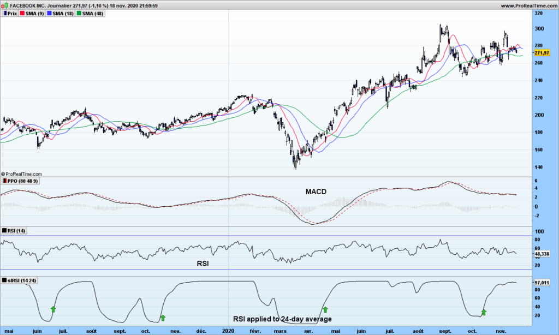Click the yellow 271,97 price tag

(542, 53)
